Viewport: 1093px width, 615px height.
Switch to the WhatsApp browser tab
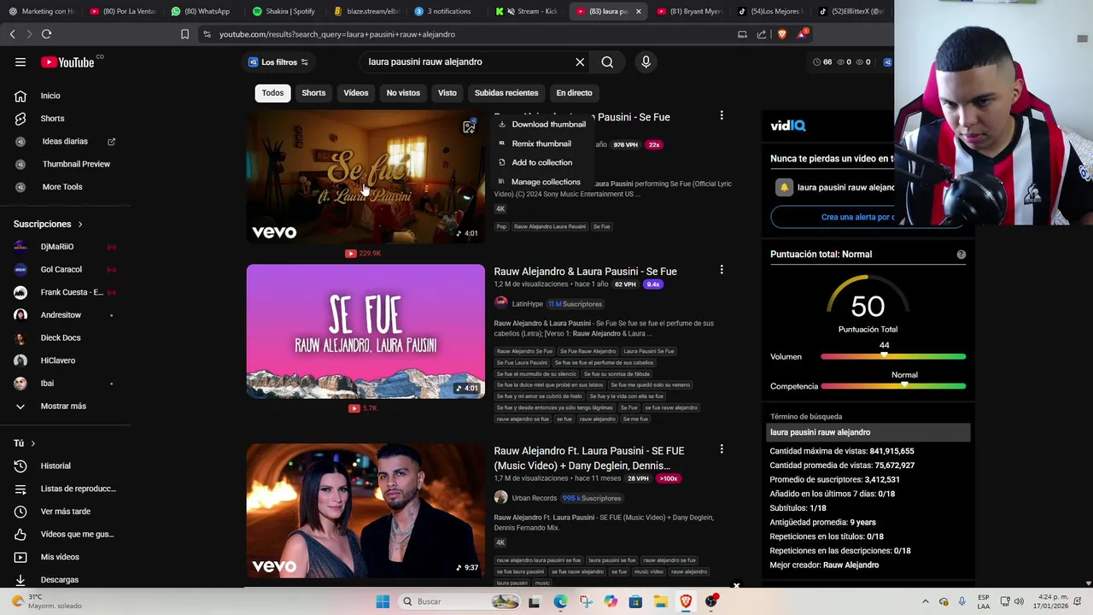click(202, 11)
